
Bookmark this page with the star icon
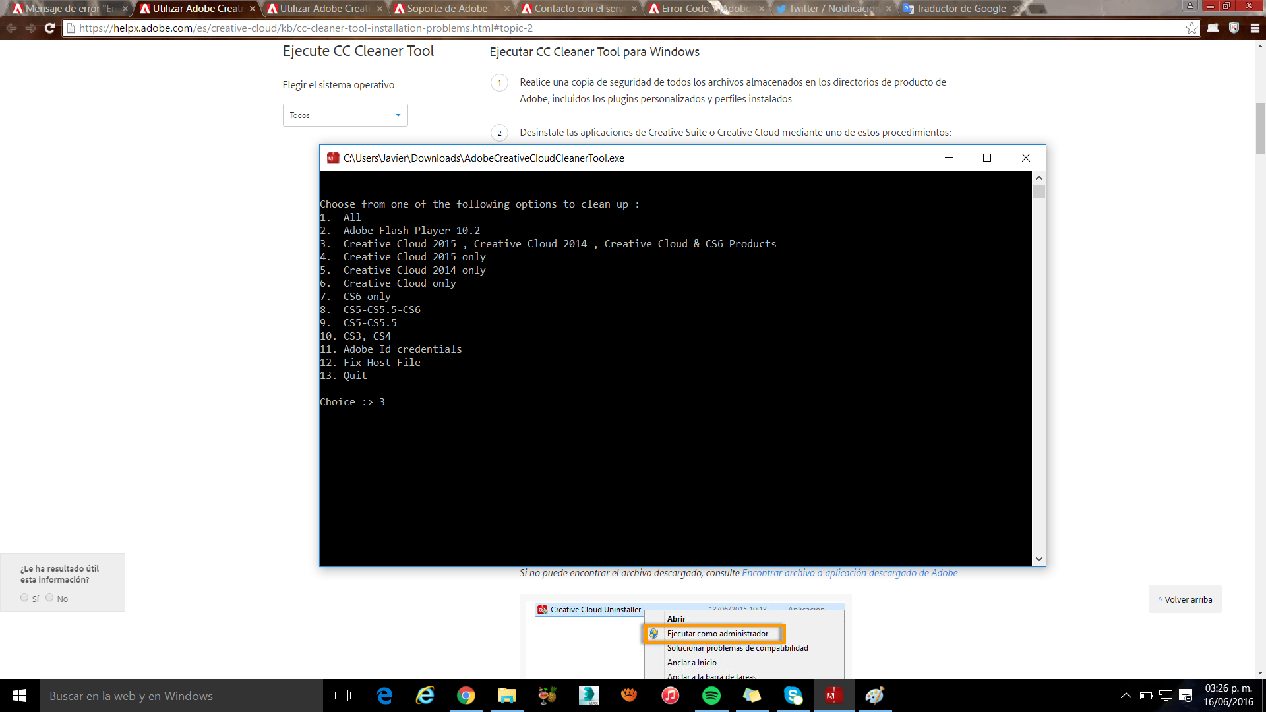point(1191,28)
